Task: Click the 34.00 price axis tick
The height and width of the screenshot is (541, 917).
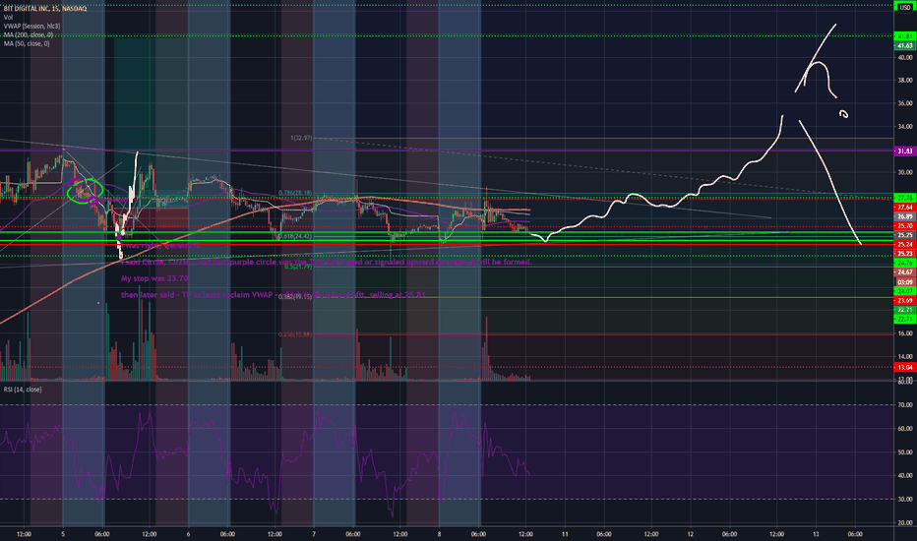Action: [905, 126]
